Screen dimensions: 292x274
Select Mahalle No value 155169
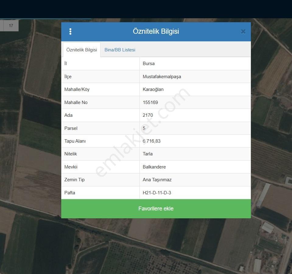[x=150, y=102]
